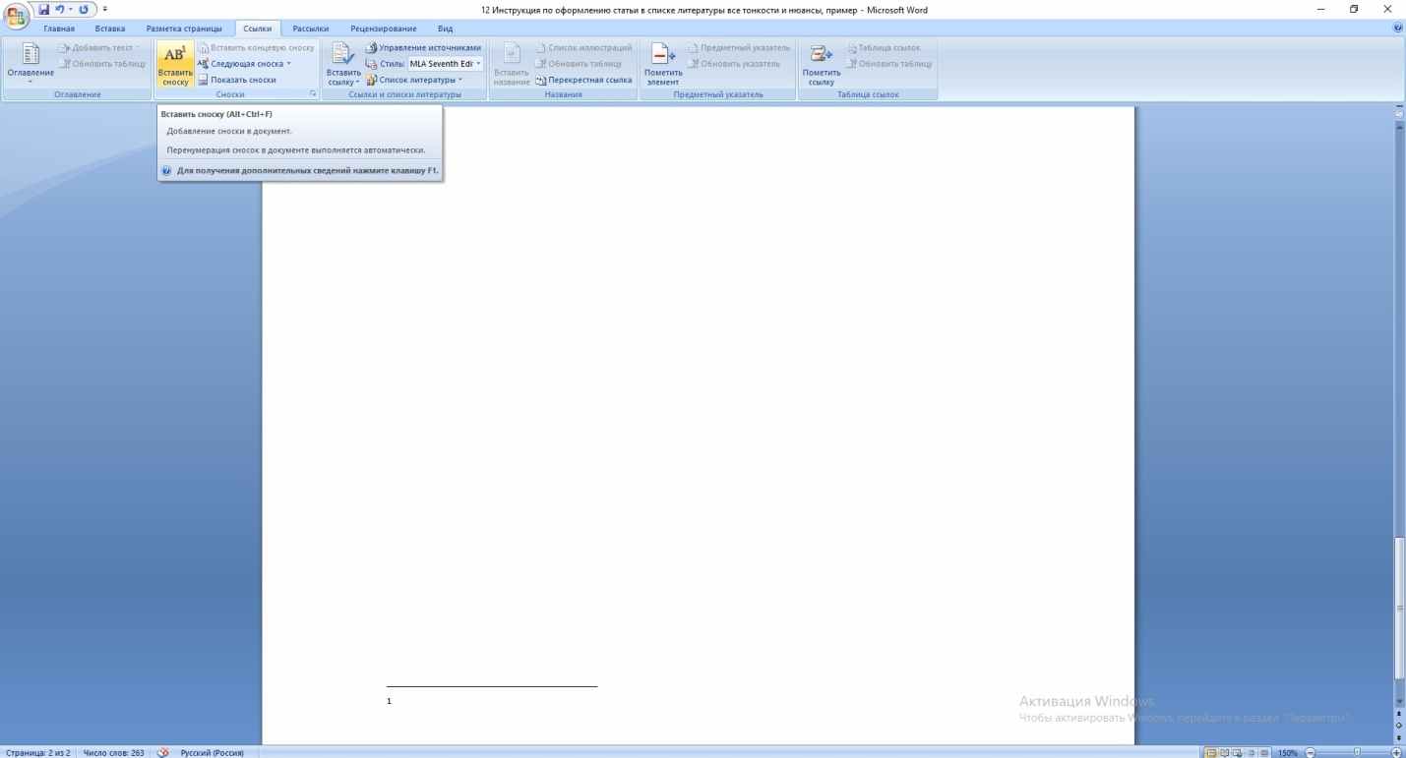Click the zoom slider handle
The height and width of the screenshot is (758, 1406).
1357,752
